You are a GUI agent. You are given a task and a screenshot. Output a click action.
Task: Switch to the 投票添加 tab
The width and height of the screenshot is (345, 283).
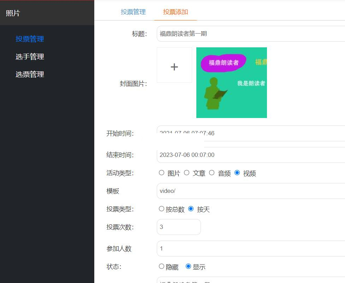[x=176, y=12]
